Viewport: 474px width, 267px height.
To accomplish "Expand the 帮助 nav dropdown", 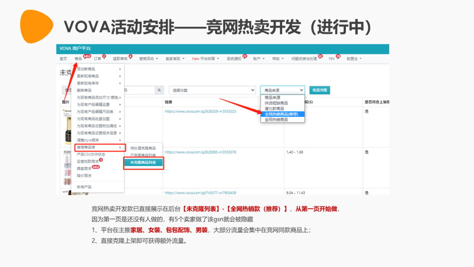I will pyautogui.click(x=278, y=59).
